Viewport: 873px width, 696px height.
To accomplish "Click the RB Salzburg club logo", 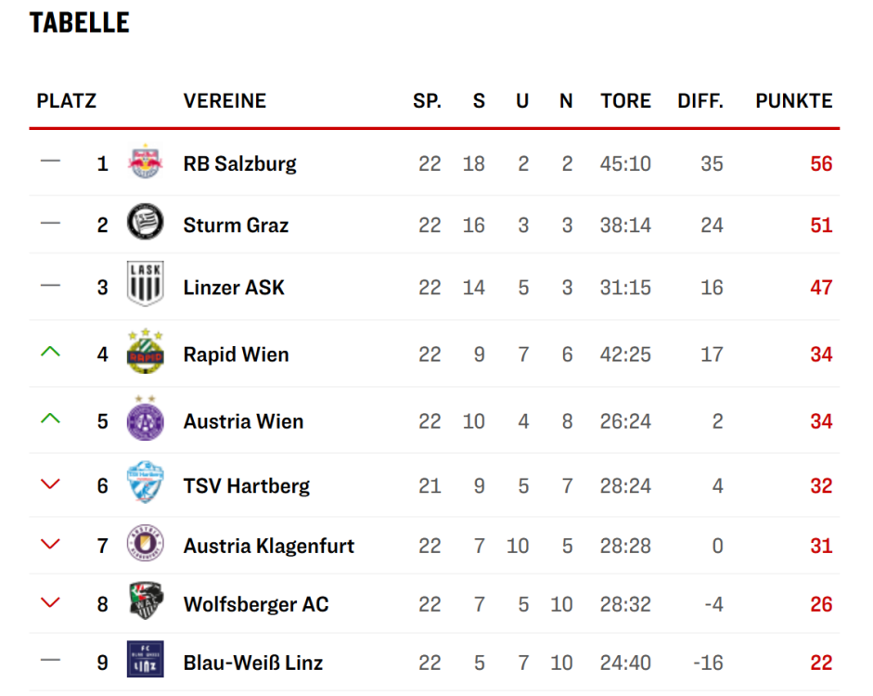I will [145, 163].
